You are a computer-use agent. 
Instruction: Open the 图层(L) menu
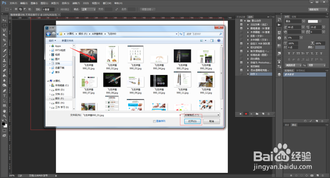[x=44, y=3]
